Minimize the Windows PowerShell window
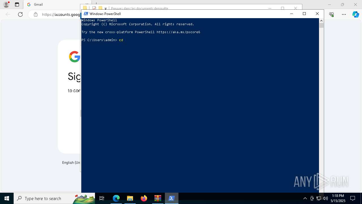Screen dimensions: 362x204 292,14
